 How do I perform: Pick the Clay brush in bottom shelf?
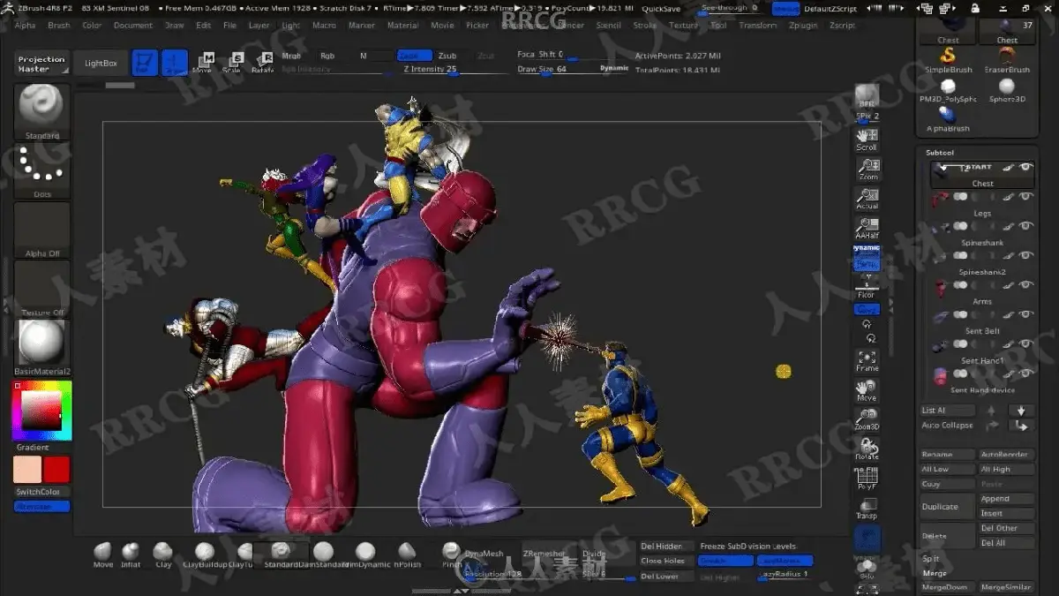tap(162, 555)
